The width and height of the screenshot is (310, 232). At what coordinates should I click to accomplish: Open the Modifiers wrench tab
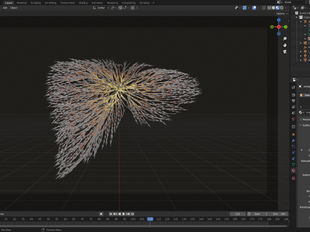[x=293, y=140]
